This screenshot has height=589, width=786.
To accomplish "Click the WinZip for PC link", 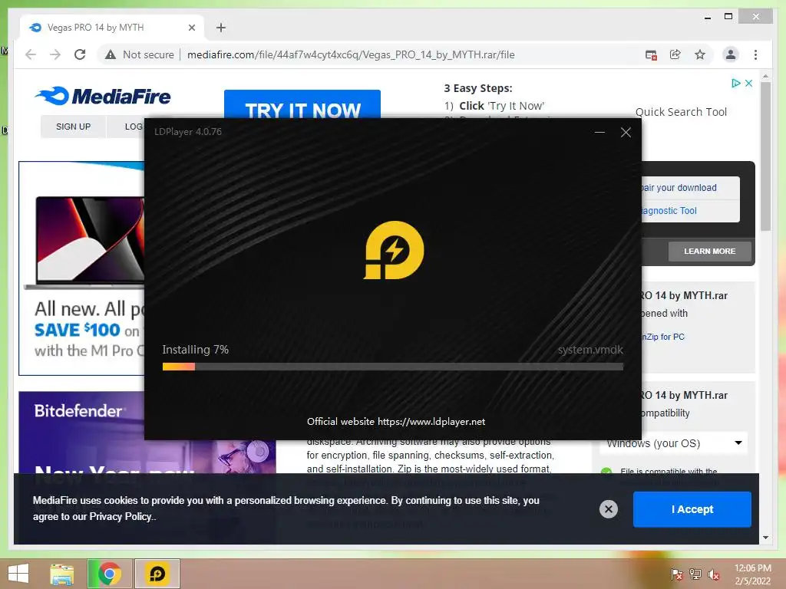I will (663, 337).
